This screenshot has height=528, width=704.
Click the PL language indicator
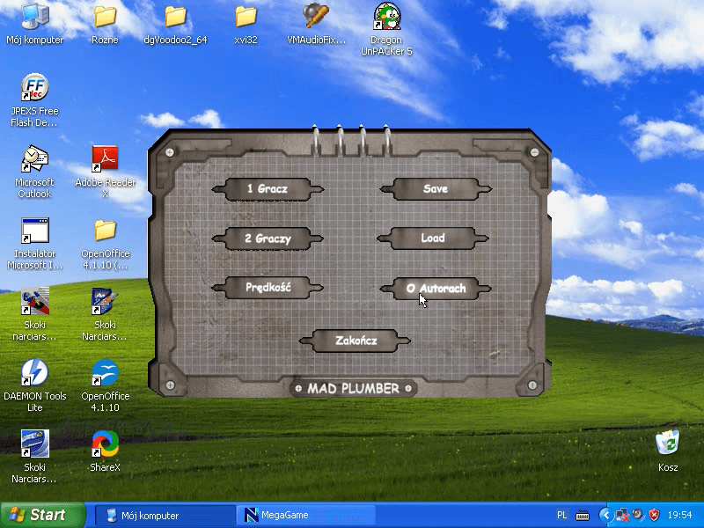click(x=561, y=515)
